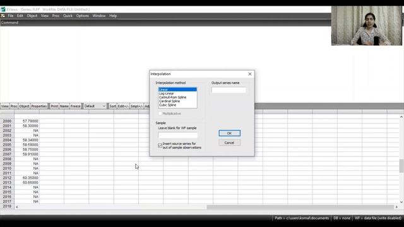This screenshot has width=404, height=227.
Task: Click the Smpl+/- toolbar button
Action: (137, 106)
